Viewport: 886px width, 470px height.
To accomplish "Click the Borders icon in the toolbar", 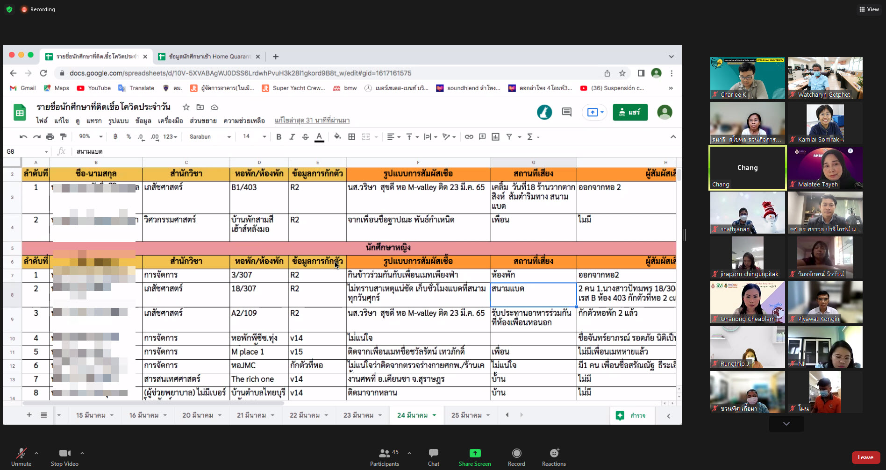I will (x=352, y=137).
